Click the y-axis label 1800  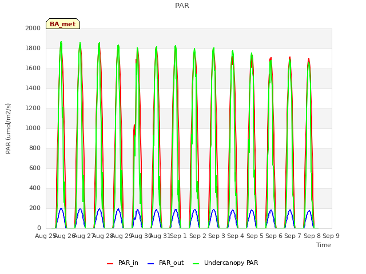[x=33, y=48]
